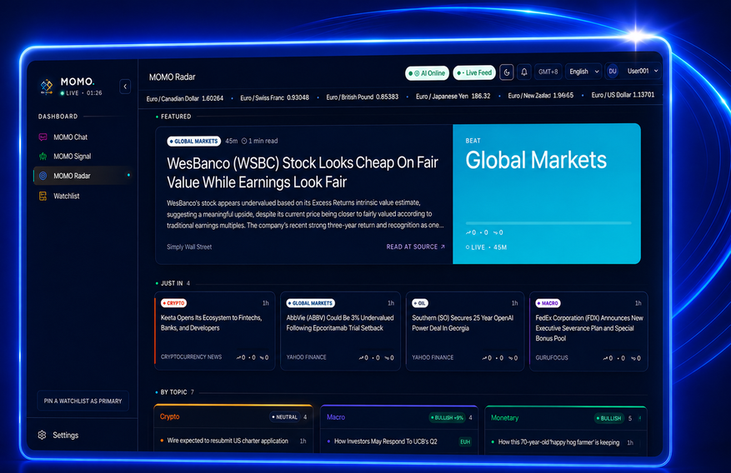Open the Macro topic panel header

[x=399, y=417]
